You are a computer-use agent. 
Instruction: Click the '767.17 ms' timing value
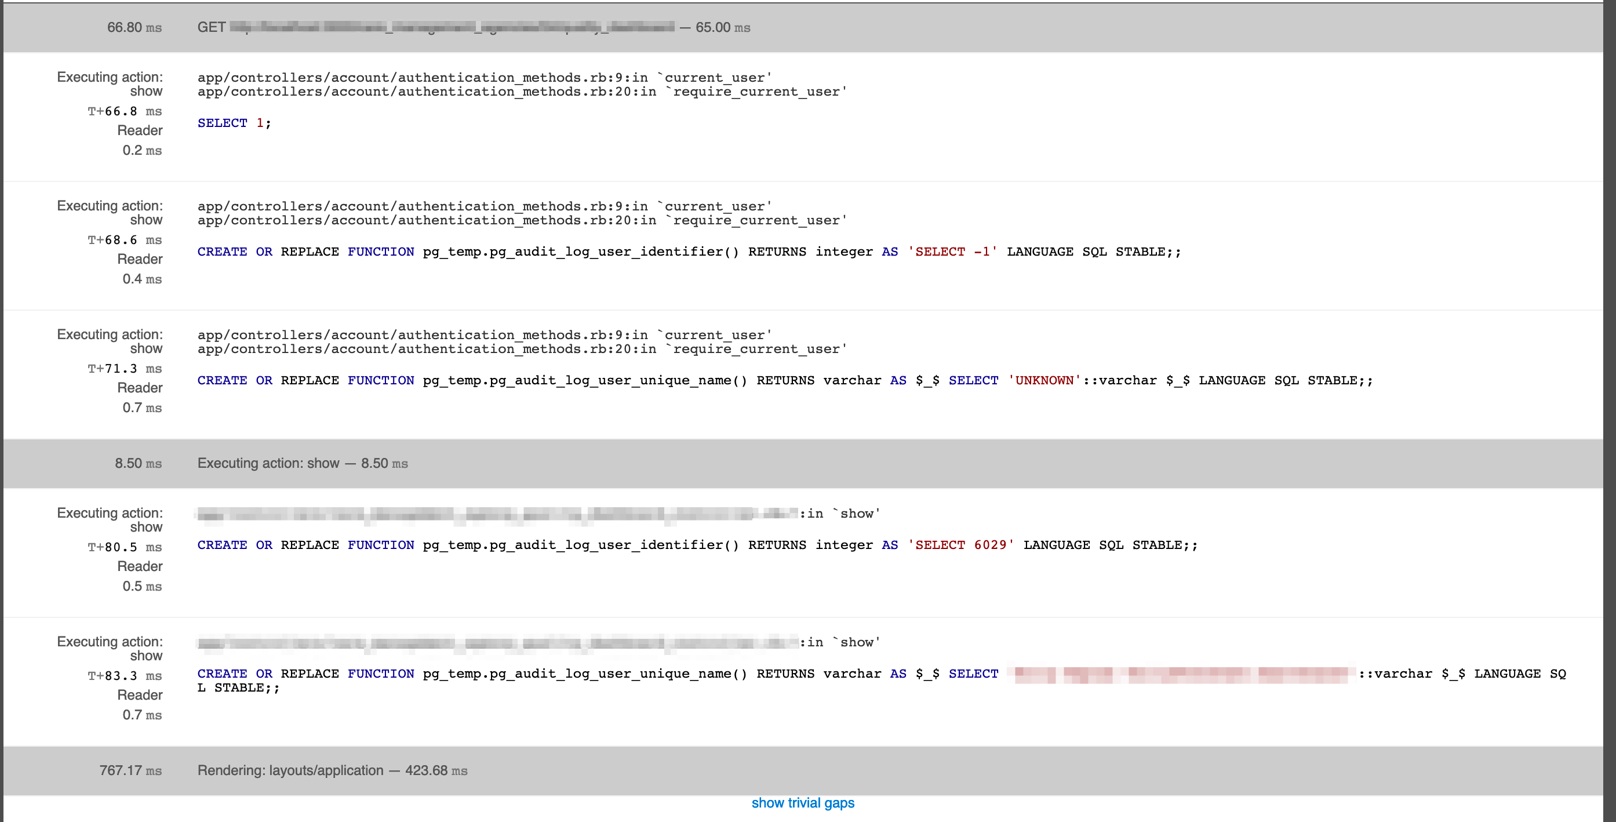pos(130,770)
